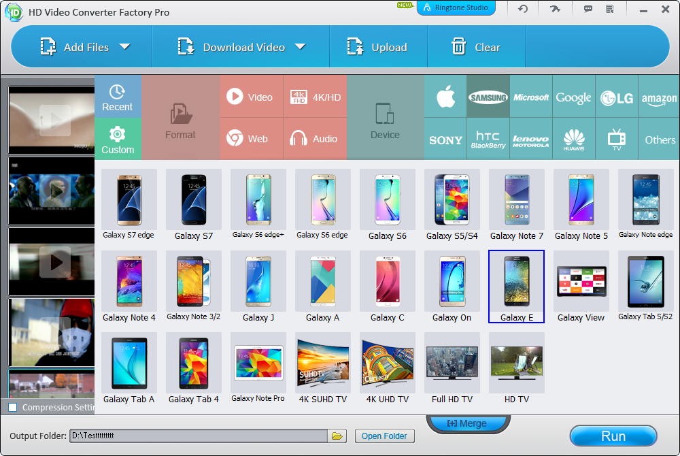The width and height of the screenshot is (680, 456).
Task: Choose the Galaxy Note edge profile
Action: coord(646,205)
